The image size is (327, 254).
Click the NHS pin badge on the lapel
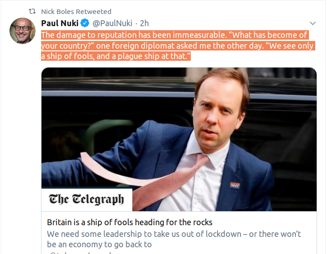(235, 185)
